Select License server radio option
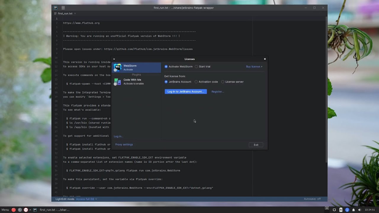The width and height of the screenshot is (379, 213). [232, 82]
